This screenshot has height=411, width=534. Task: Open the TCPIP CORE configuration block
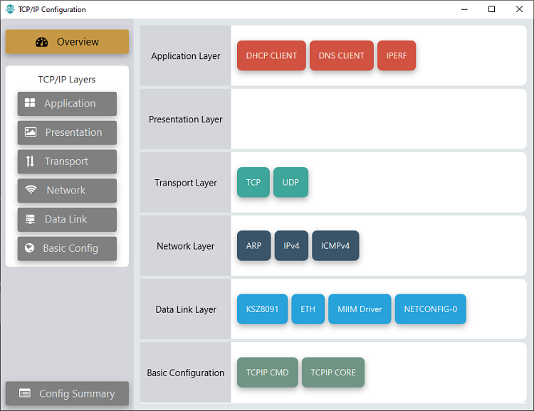pos(333,373)
